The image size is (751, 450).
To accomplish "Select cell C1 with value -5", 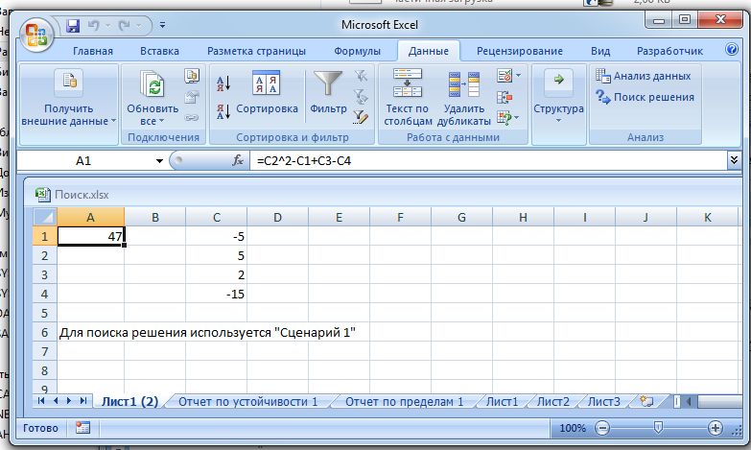I will coord(217,236).
